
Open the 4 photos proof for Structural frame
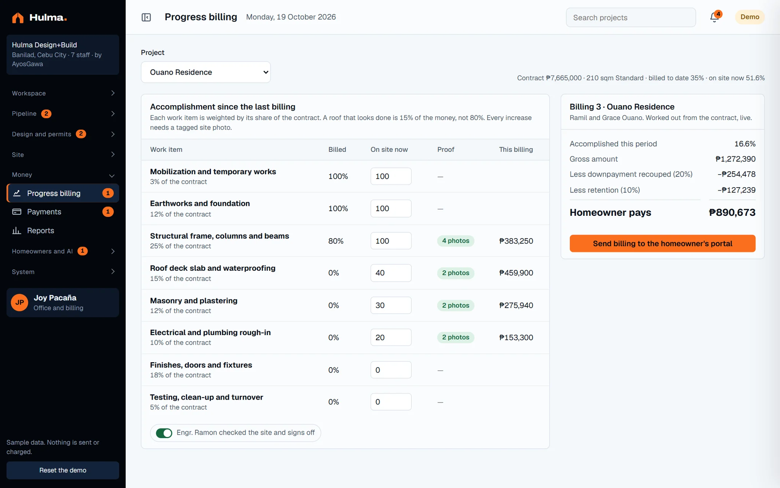tap(456, 241)
